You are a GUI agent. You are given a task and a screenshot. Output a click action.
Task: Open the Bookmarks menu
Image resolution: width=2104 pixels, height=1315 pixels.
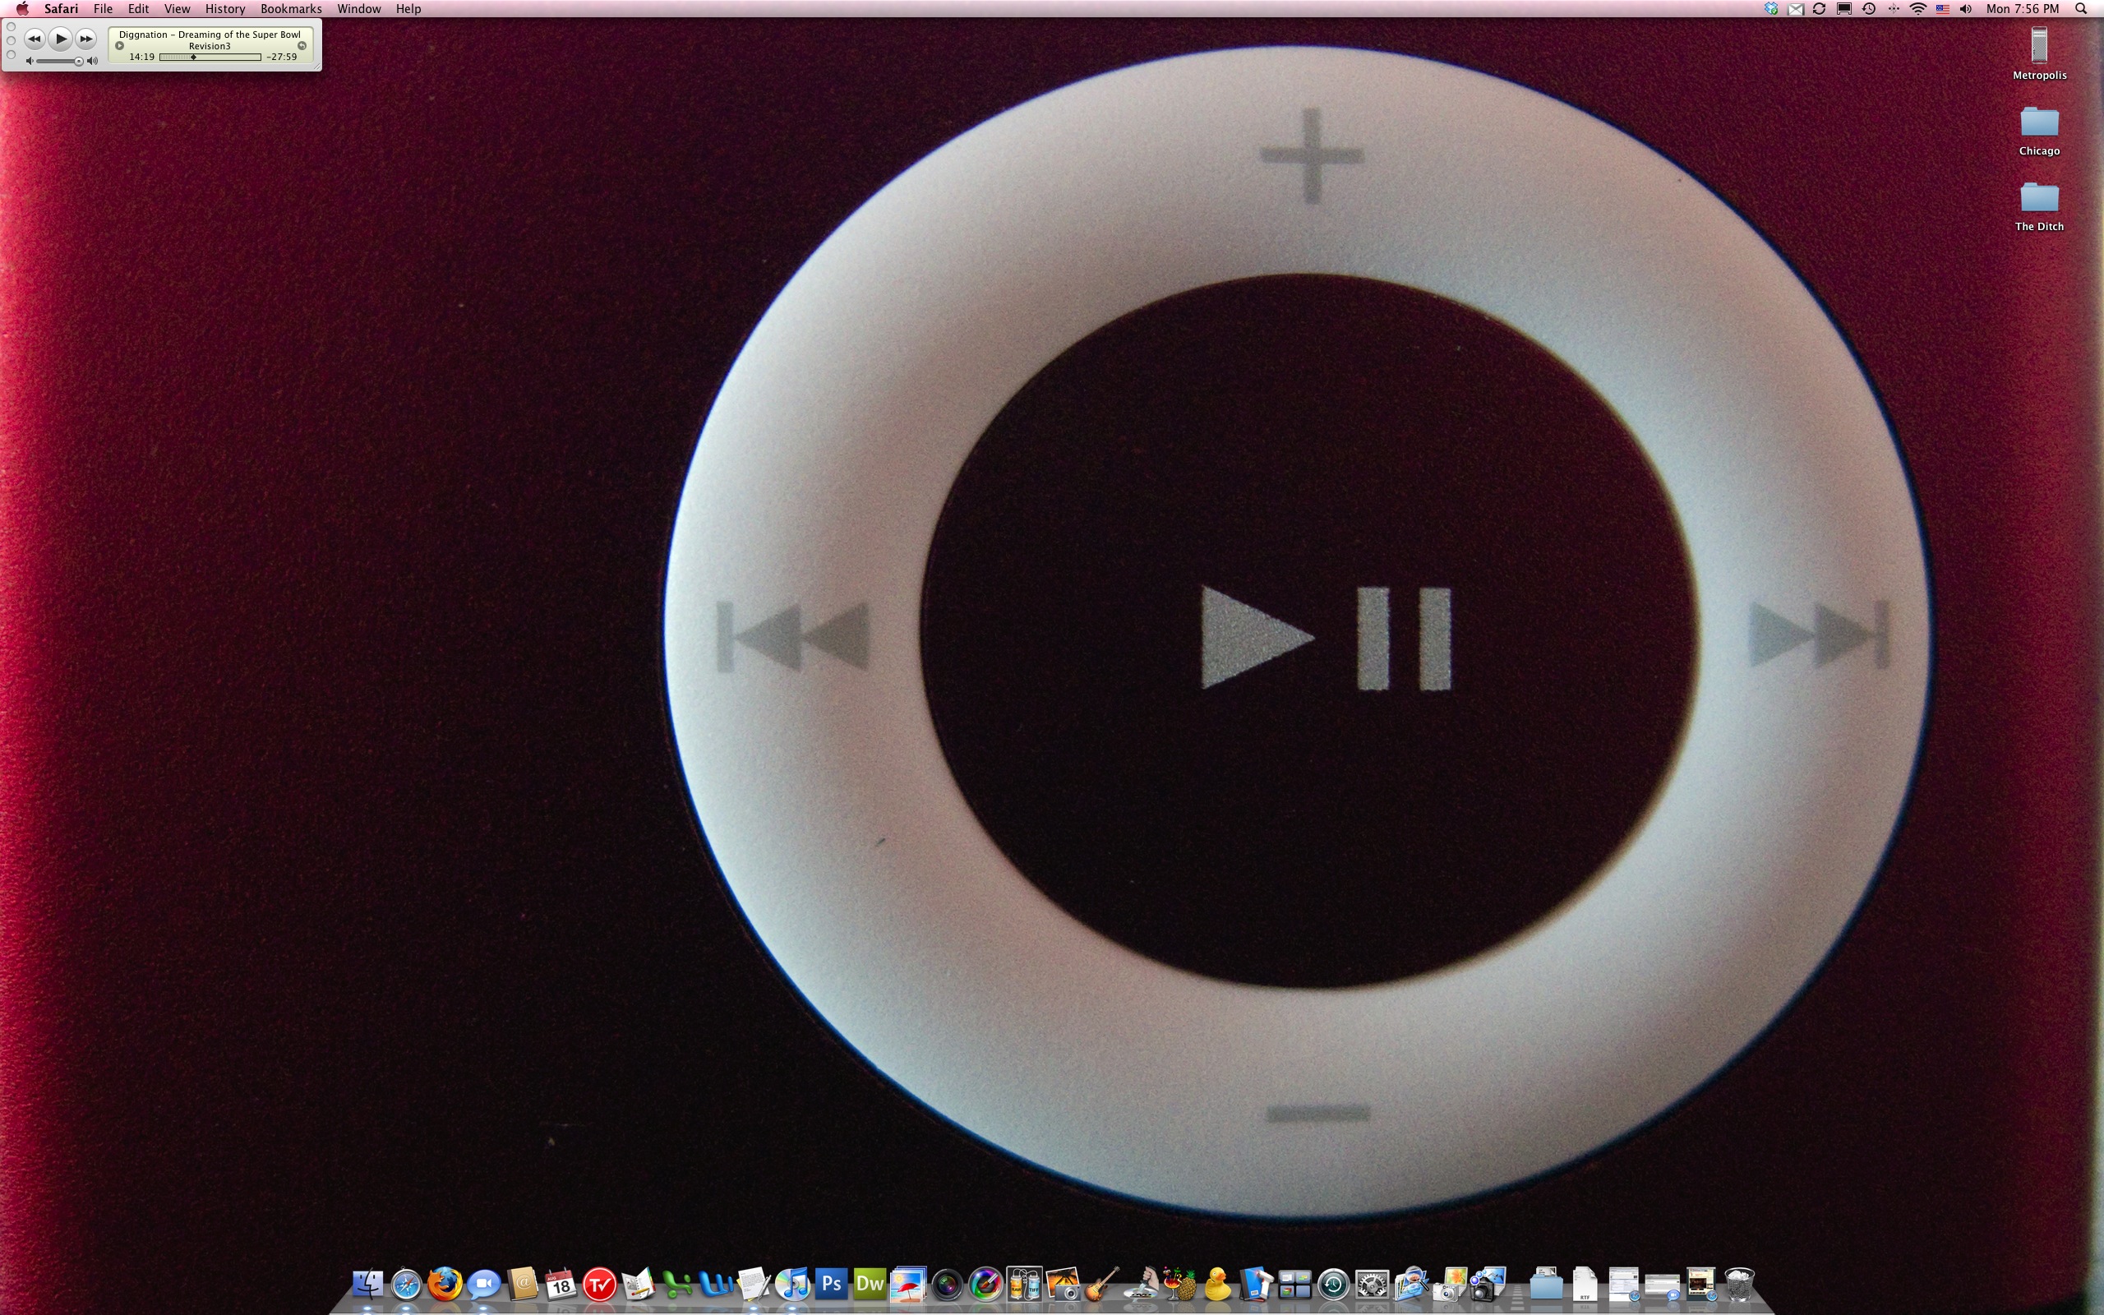(290, 9)
